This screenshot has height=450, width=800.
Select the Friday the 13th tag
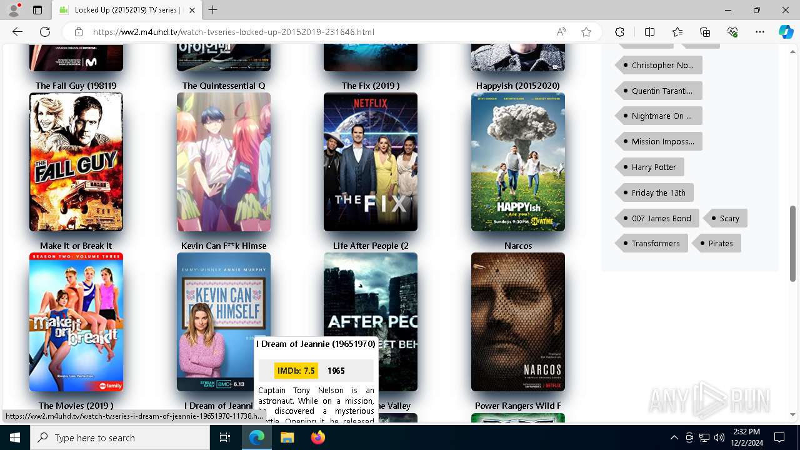654,192
